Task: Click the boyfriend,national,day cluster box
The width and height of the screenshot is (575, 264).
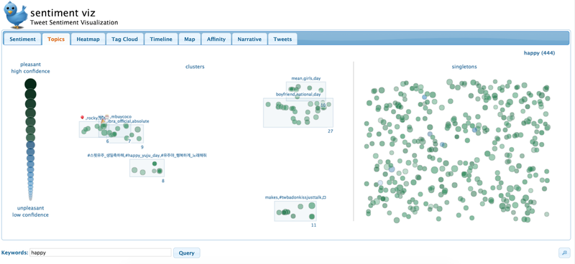Action: [298, 113]
